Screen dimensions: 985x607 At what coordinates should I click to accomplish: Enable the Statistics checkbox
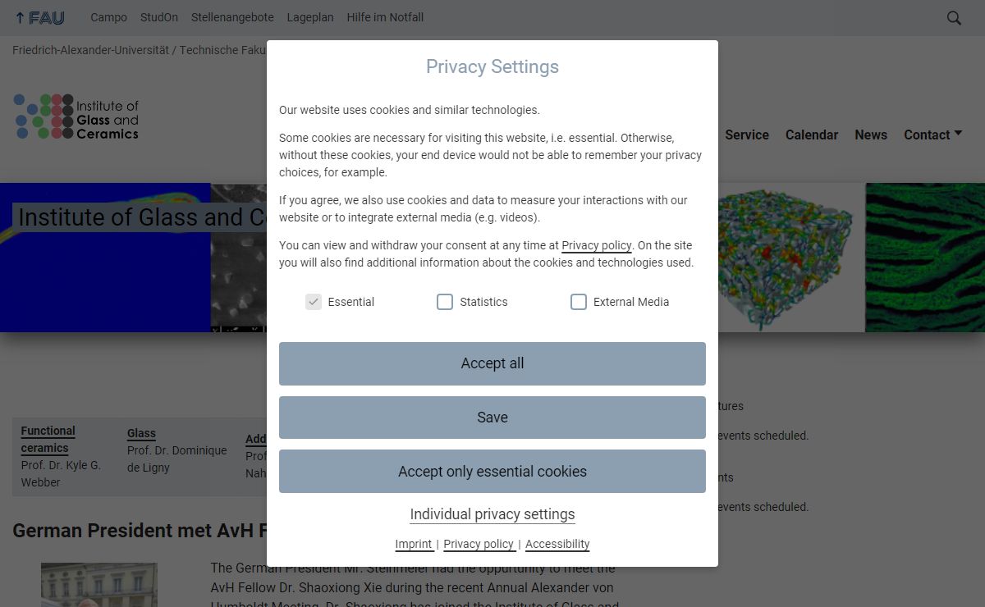tap(445, 302)
